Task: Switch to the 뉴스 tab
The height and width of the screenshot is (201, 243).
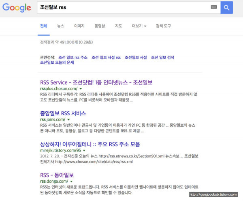Action: 61,26
